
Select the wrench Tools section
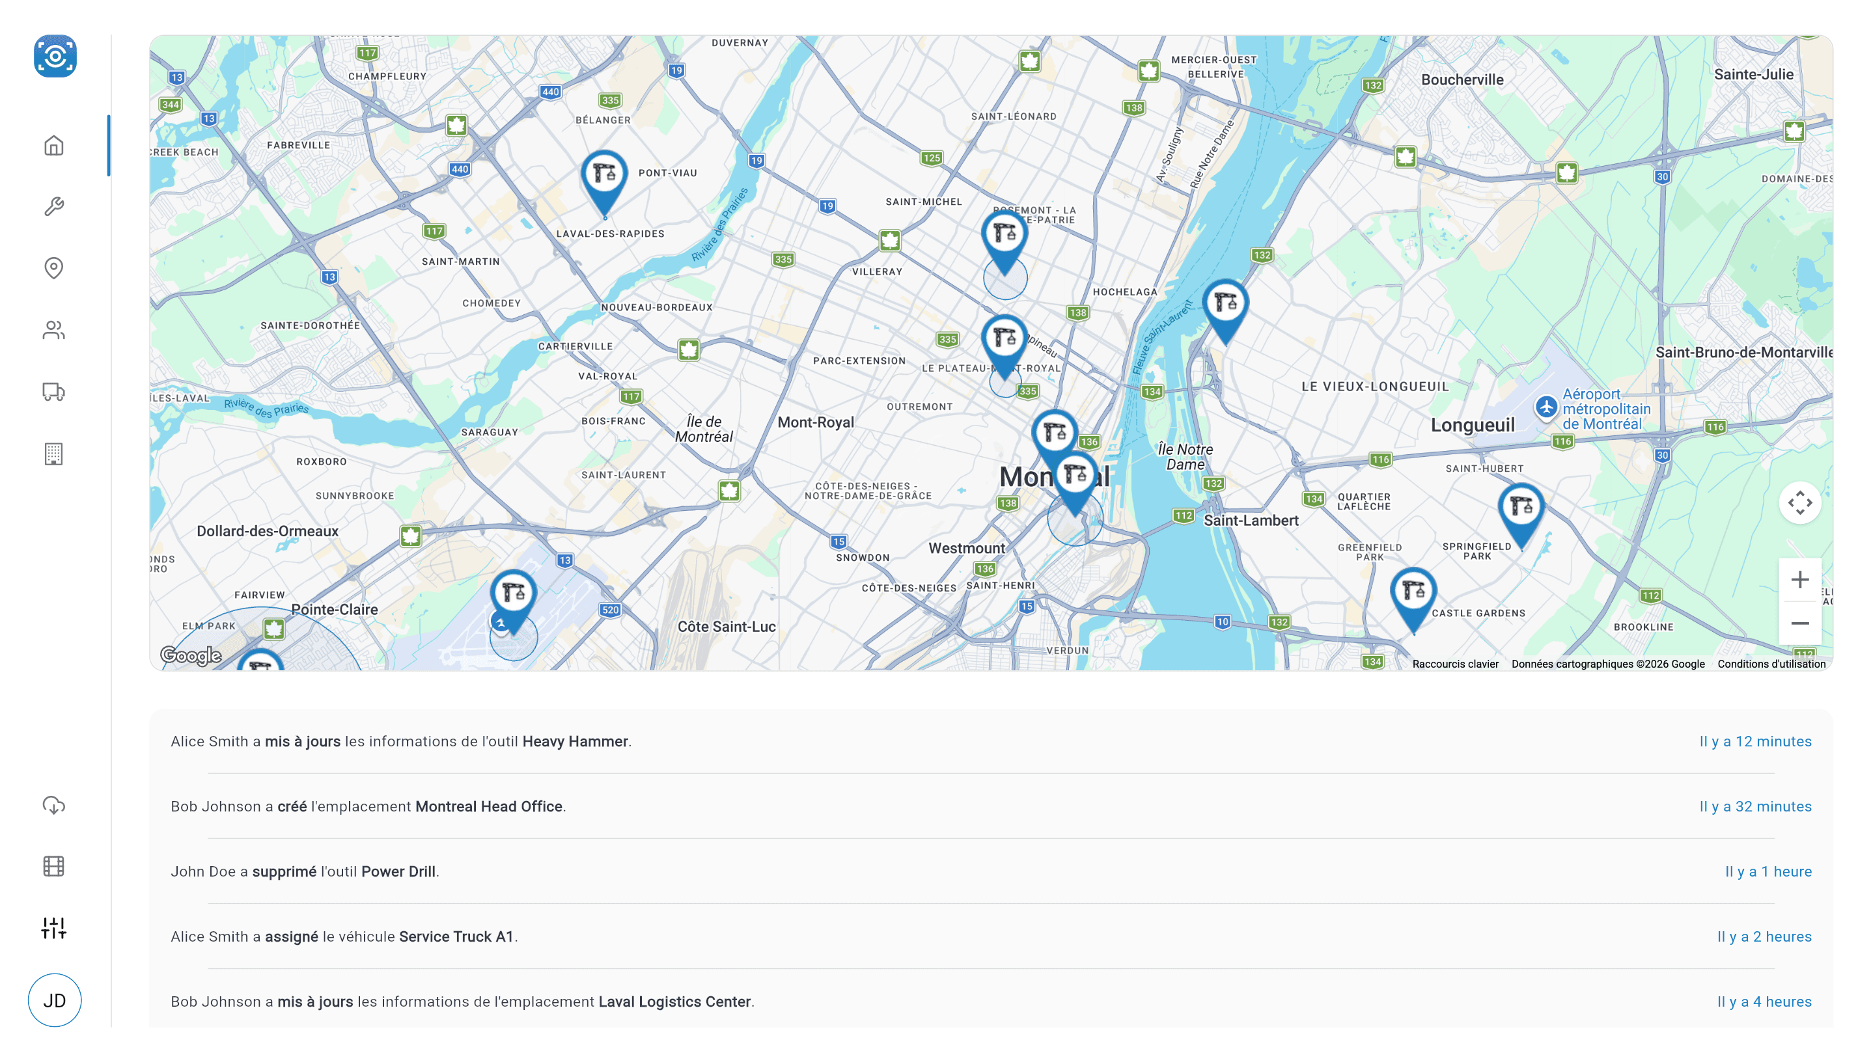pyautogui.click(x=54, y=205)
